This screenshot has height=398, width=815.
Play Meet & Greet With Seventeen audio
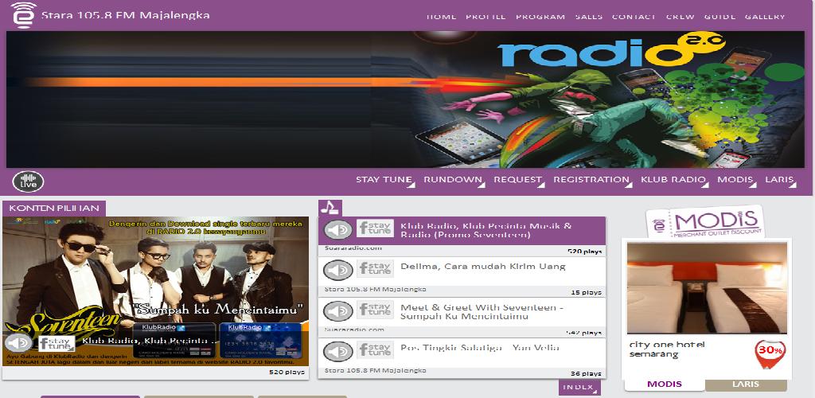click(x=337, y=310)
